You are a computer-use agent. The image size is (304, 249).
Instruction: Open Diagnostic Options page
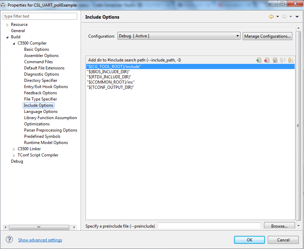(41, 74)
